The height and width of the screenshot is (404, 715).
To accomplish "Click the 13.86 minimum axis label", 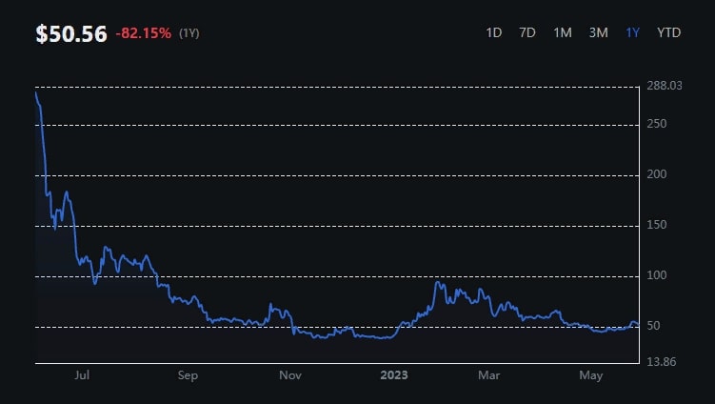I will [x=661, y=361].
